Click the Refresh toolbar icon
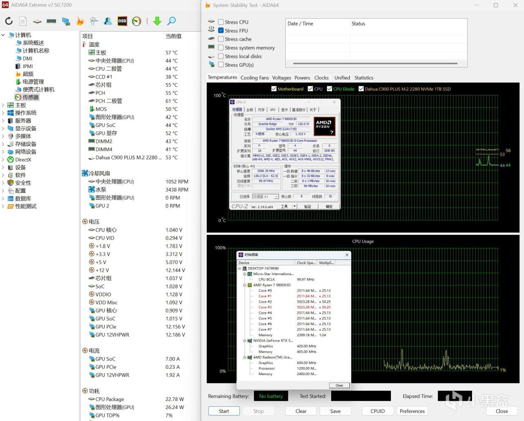 9,21
